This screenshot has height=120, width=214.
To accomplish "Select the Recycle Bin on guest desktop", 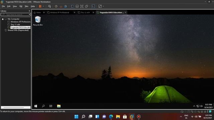I will tap(38, 21).
